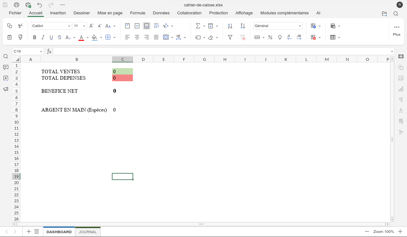Click the percent style icon

pyautogui.click(x=270, y=37)
